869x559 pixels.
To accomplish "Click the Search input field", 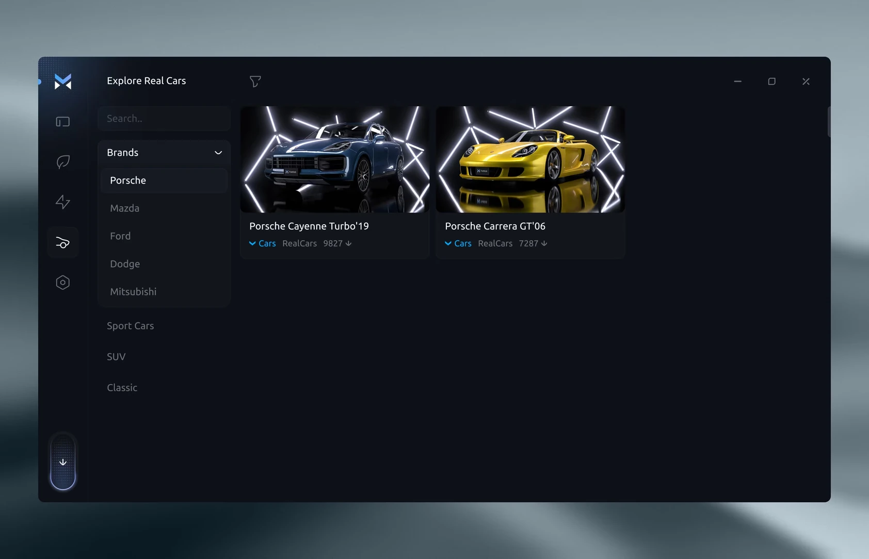I will pyautogui.click(x=164, y=119).
